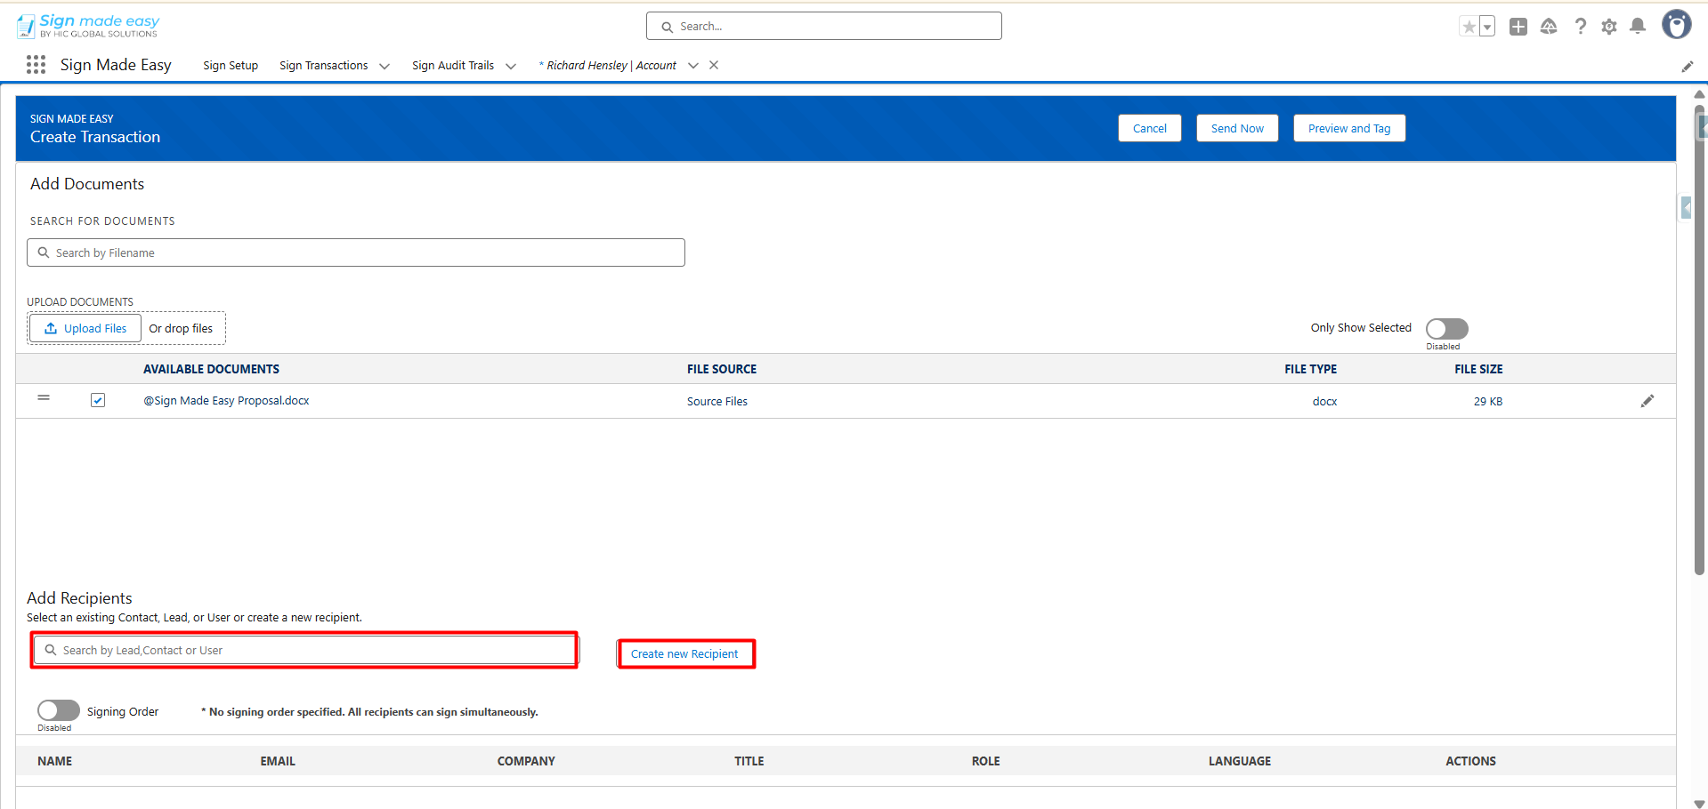Open the favorites list dropdown arrow

(x=1487, y=27)
